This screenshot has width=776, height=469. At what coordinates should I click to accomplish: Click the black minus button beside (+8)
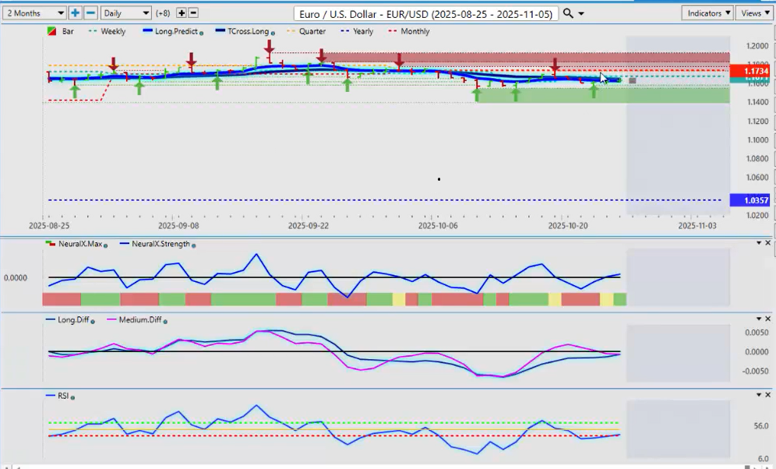(193, 13)
